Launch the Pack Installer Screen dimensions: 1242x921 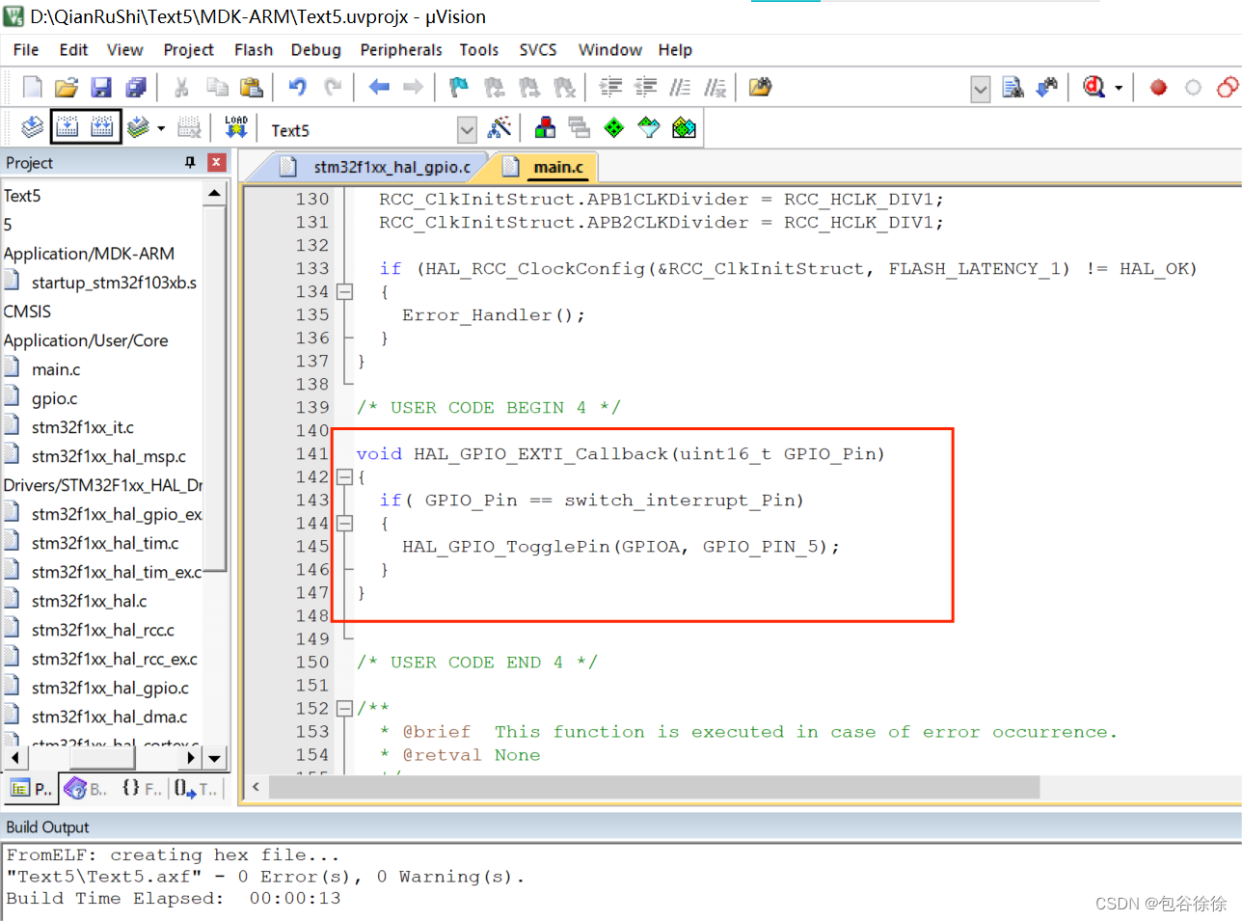pyautogui.click(x=684, y=127)
